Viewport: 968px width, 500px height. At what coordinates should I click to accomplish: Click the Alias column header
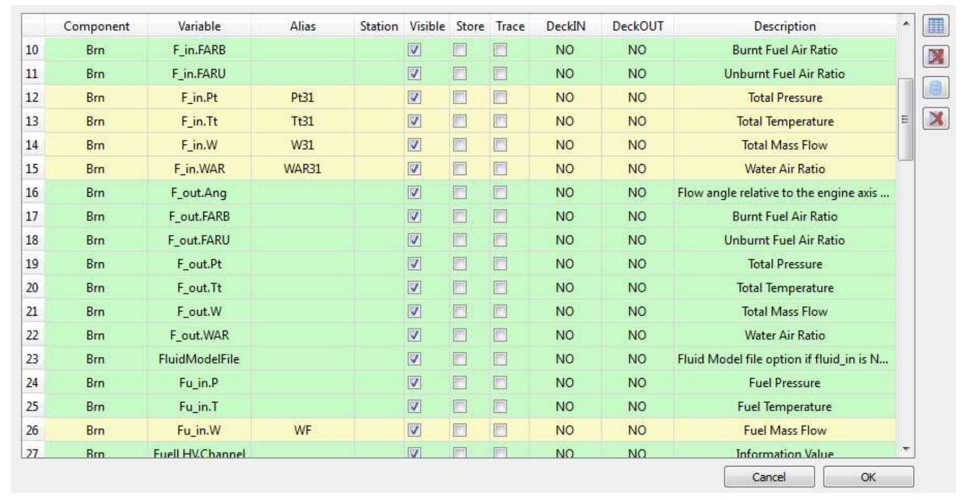[x=303, y=26]
